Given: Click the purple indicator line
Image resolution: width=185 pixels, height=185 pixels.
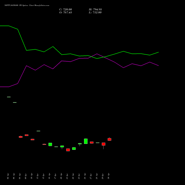Looking at the screenshot, I should pyautogui.click(x=79, y=58).
